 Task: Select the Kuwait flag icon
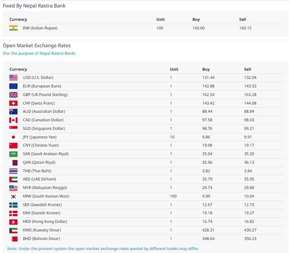[13, 230]
